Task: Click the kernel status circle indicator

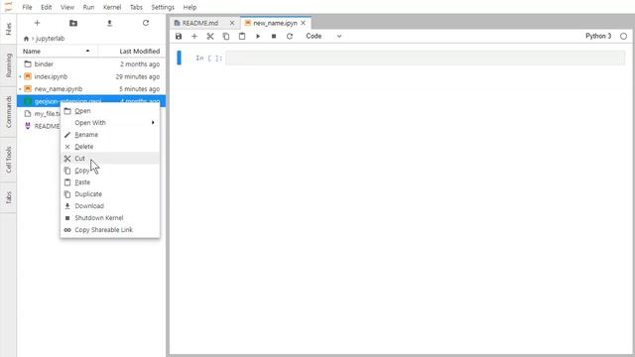Action: [624, 36]
